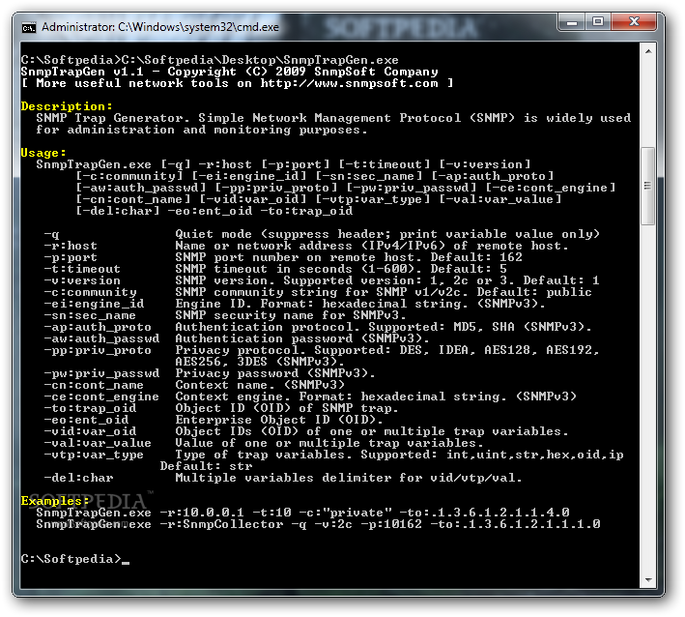Click the '-to:trap_oid' option in the option list
Image resolution: width=685 pixels, height=617 pixels.
click(90, 408)
